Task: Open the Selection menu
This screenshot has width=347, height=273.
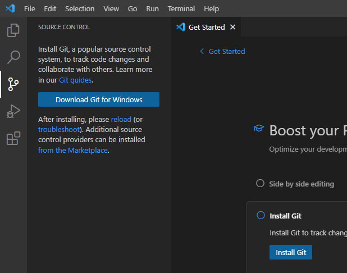Action: pos(80,8)
